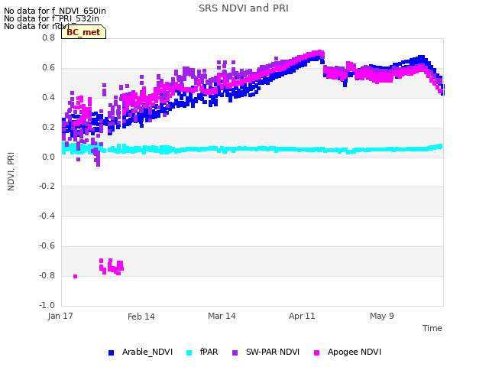Click the 'No data for f_NDVI_650in' message
489x367 pixels.
pos(55,11)
